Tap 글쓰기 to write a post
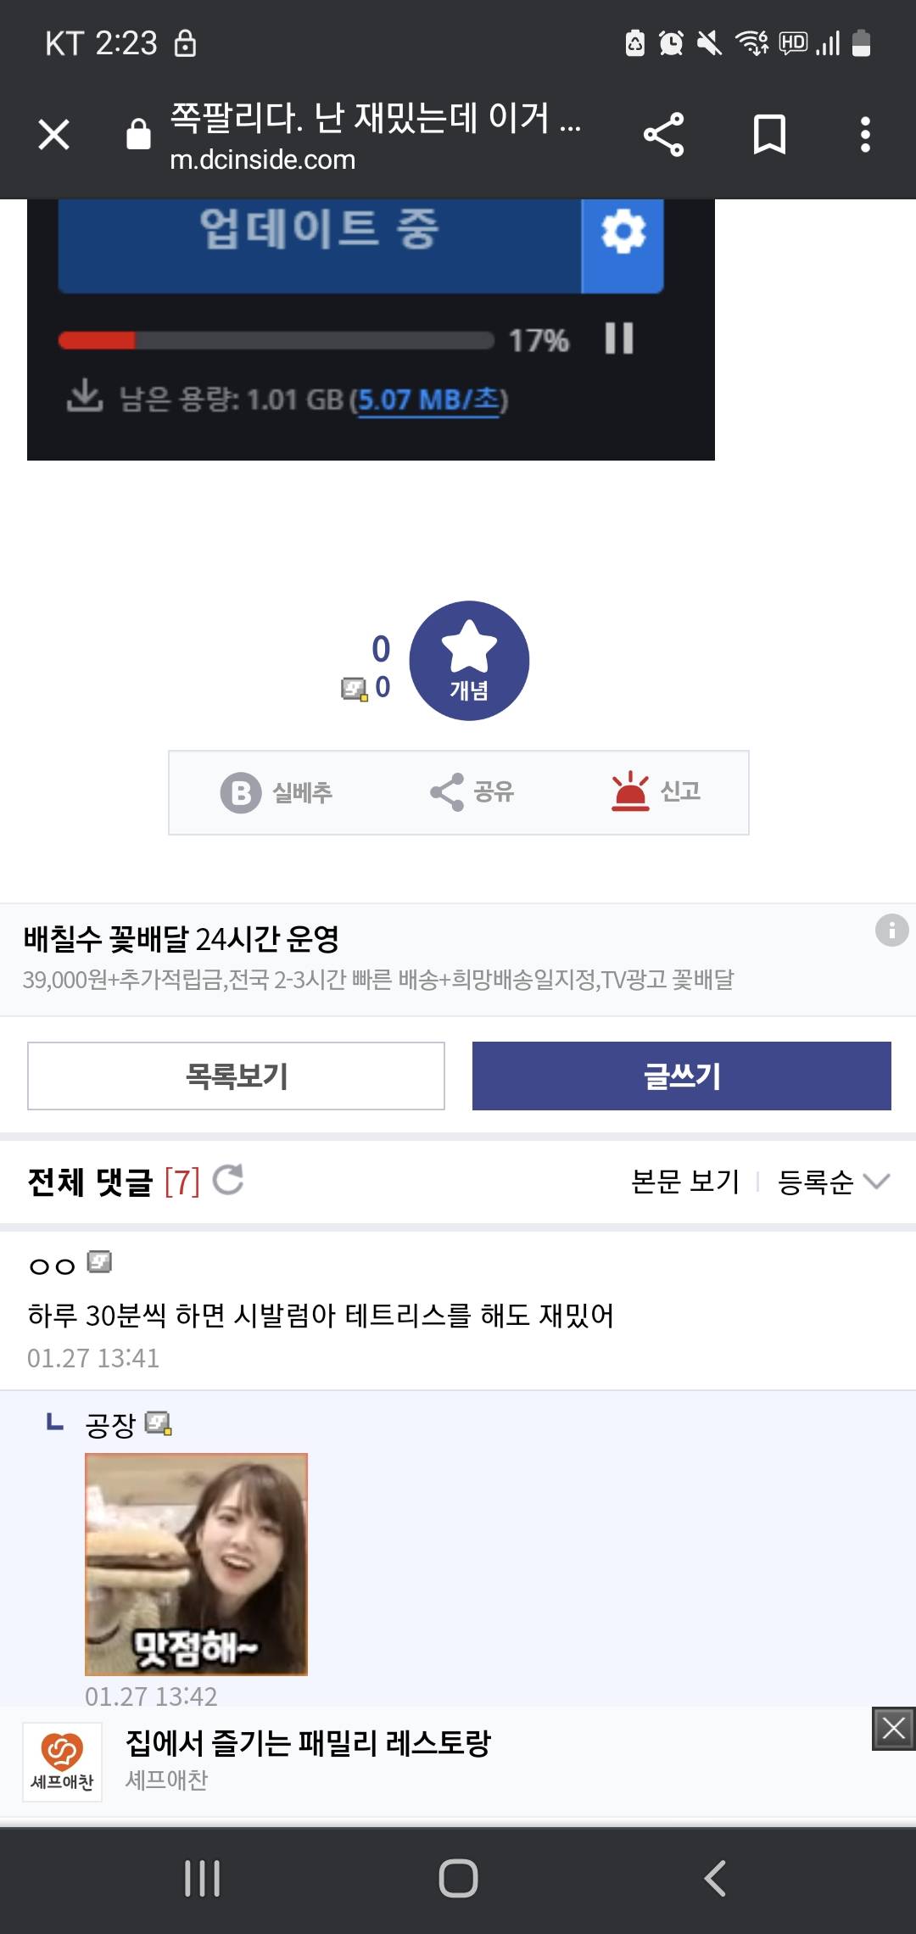 pos(681,1076)
